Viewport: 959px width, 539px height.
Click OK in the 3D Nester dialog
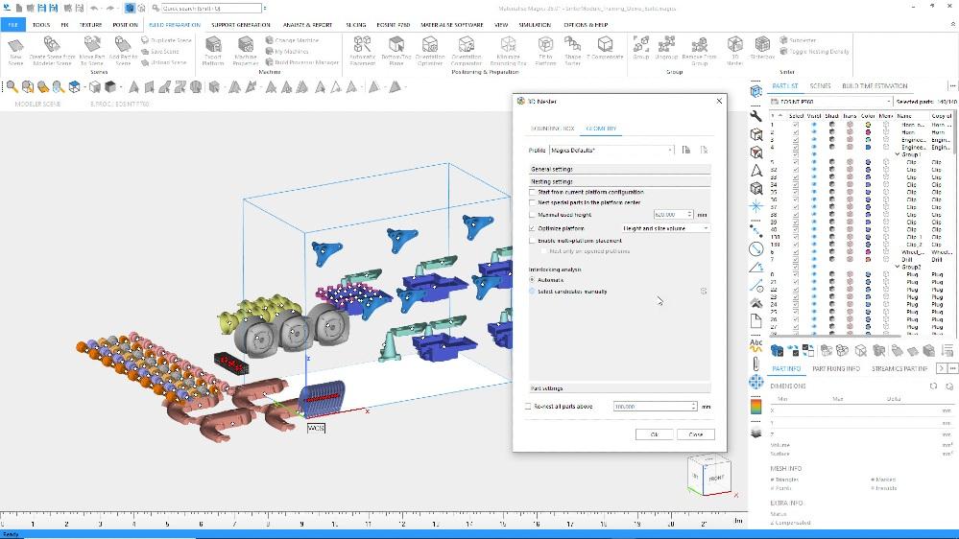click(655, 434)
